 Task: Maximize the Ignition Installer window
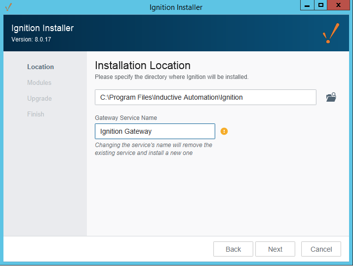coord(321,5)
